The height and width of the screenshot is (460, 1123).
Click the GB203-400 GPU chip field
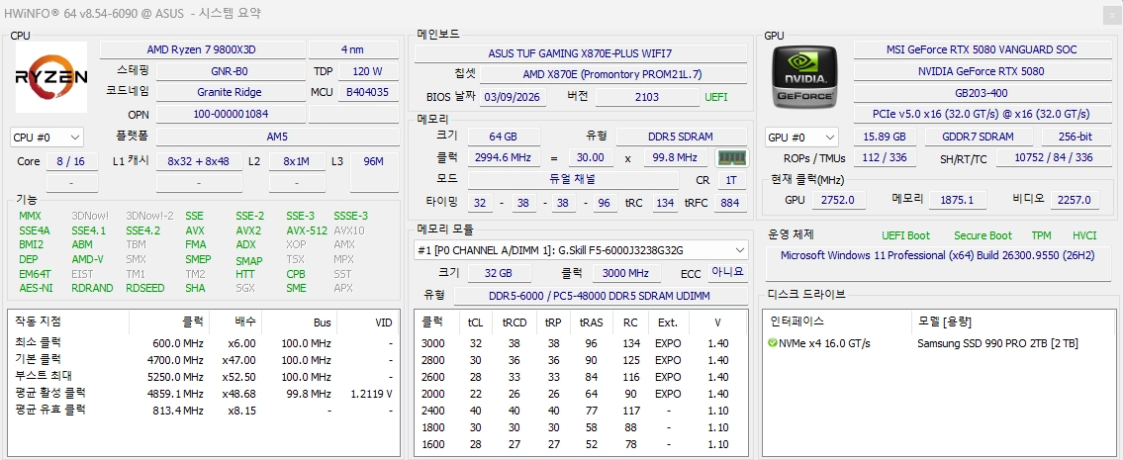point(982,92)
